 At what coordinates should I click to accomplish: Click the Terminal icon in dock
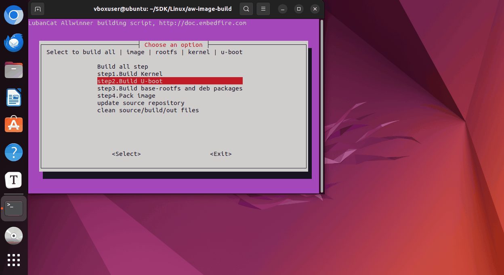(x=14, y=208)
